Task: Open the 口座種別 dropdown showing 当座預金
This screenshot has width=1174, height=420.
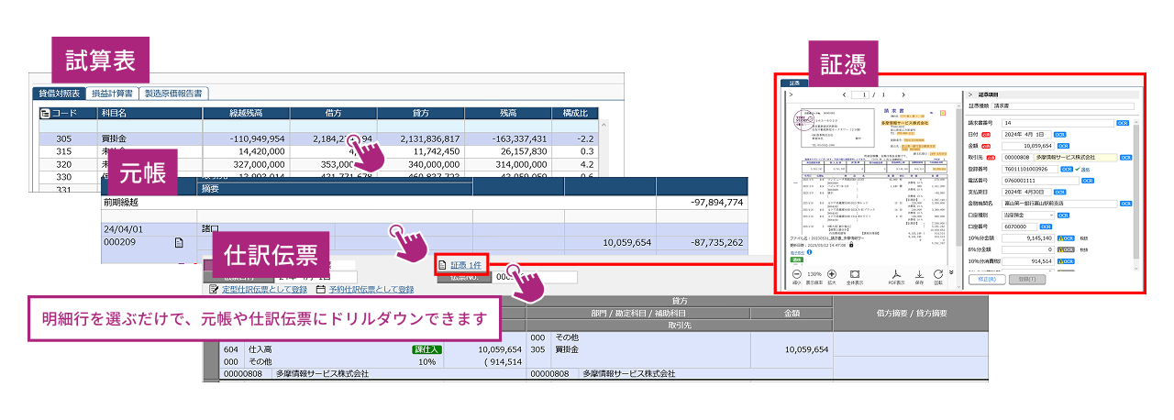Action: (x=1029, y=216)
